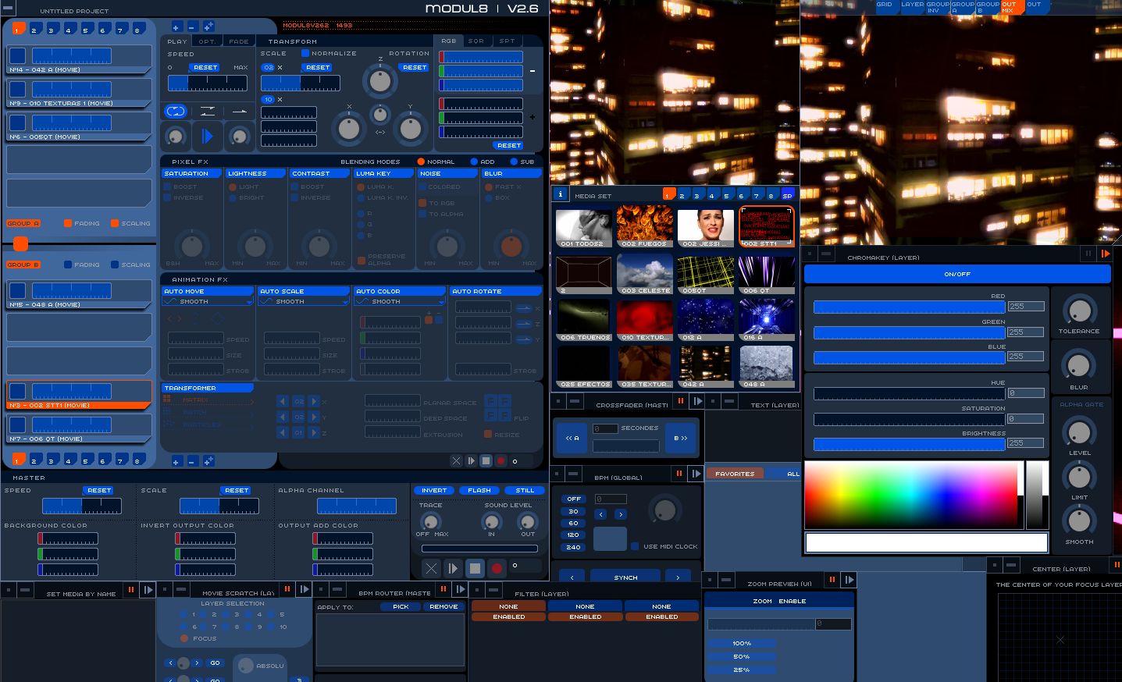The height and width of the screenshot is (682, 1122).
Task: Click the info icon in the Media Set panel
Action: point(560,194)
